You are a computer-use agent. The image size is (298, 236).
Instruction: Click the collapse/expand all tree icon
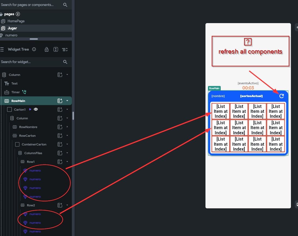click(65, 49)
